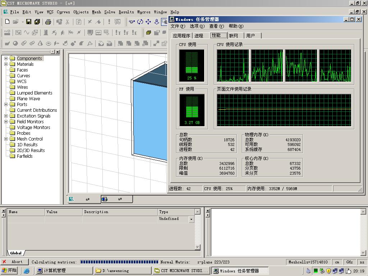Switch to 应用程序 tab in Task Manager

click(x=181, y=36)
